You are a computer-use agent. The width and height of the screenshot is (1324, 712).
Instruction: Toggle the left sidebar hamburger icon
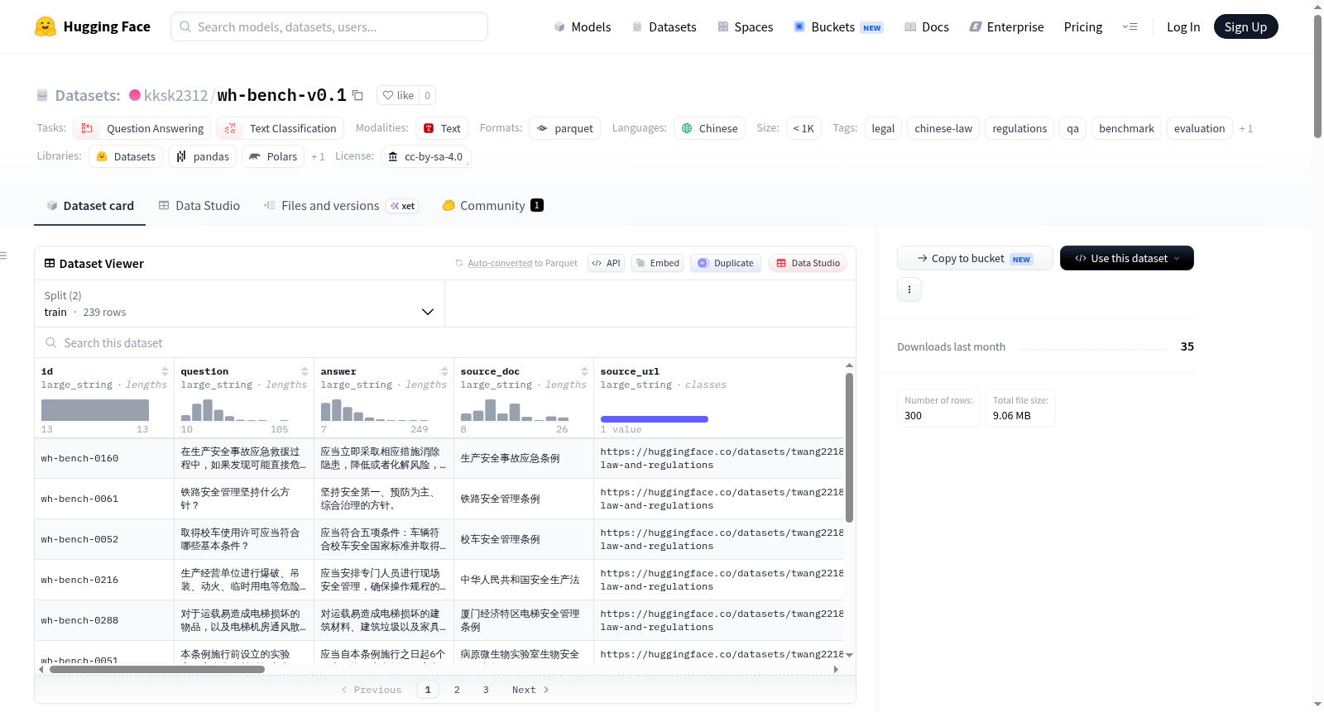tap(3, 256)
